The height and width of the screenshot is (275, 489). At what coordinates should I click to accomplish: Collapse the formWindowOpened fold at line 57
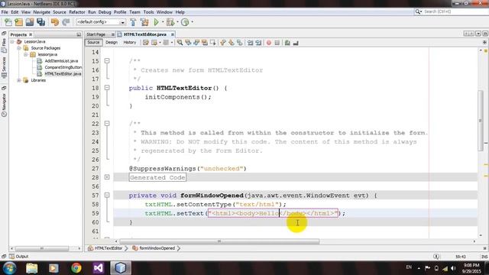(107, 196)
